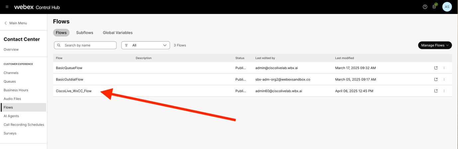
Task: Open Queues in the sidebar
Action: pyautogui.click(x=10, y=82)
